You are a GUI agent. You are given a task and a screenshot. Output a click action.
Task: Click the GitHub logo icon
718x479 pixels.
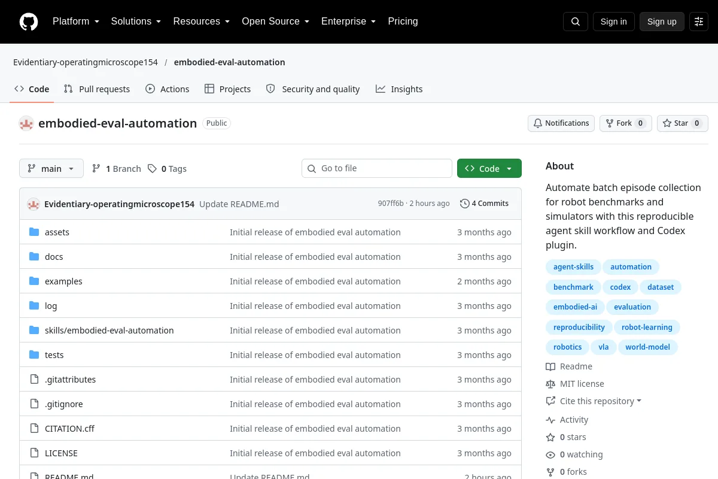(x=29, y=22)
